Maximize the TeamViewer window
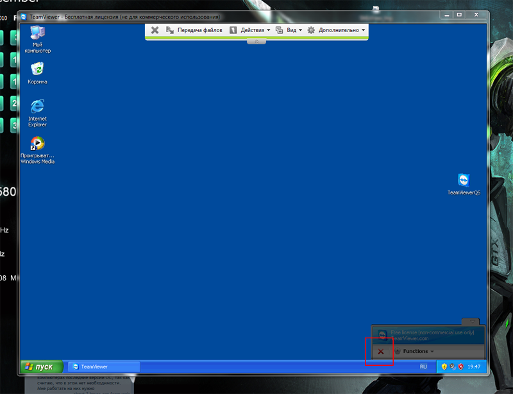513x394 pixels. point(459,15)
